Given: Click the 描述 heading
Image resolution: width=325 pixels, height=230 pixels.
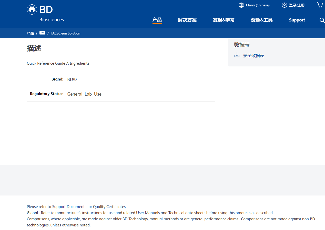Looking at the screenshot, I should [x=34, y=48].
